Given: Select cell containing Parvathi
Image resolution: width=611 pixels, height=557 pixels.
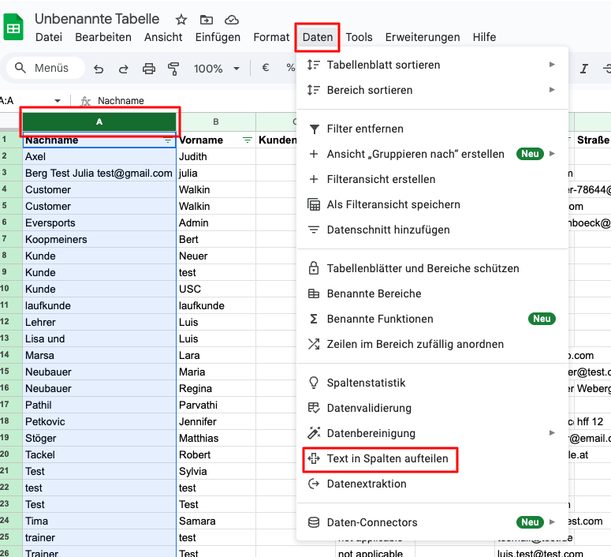Looking at the screenshot, I should (x=216, y=405).
